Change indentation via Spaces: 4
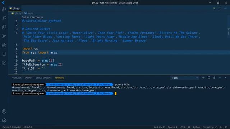 (172, 127)
